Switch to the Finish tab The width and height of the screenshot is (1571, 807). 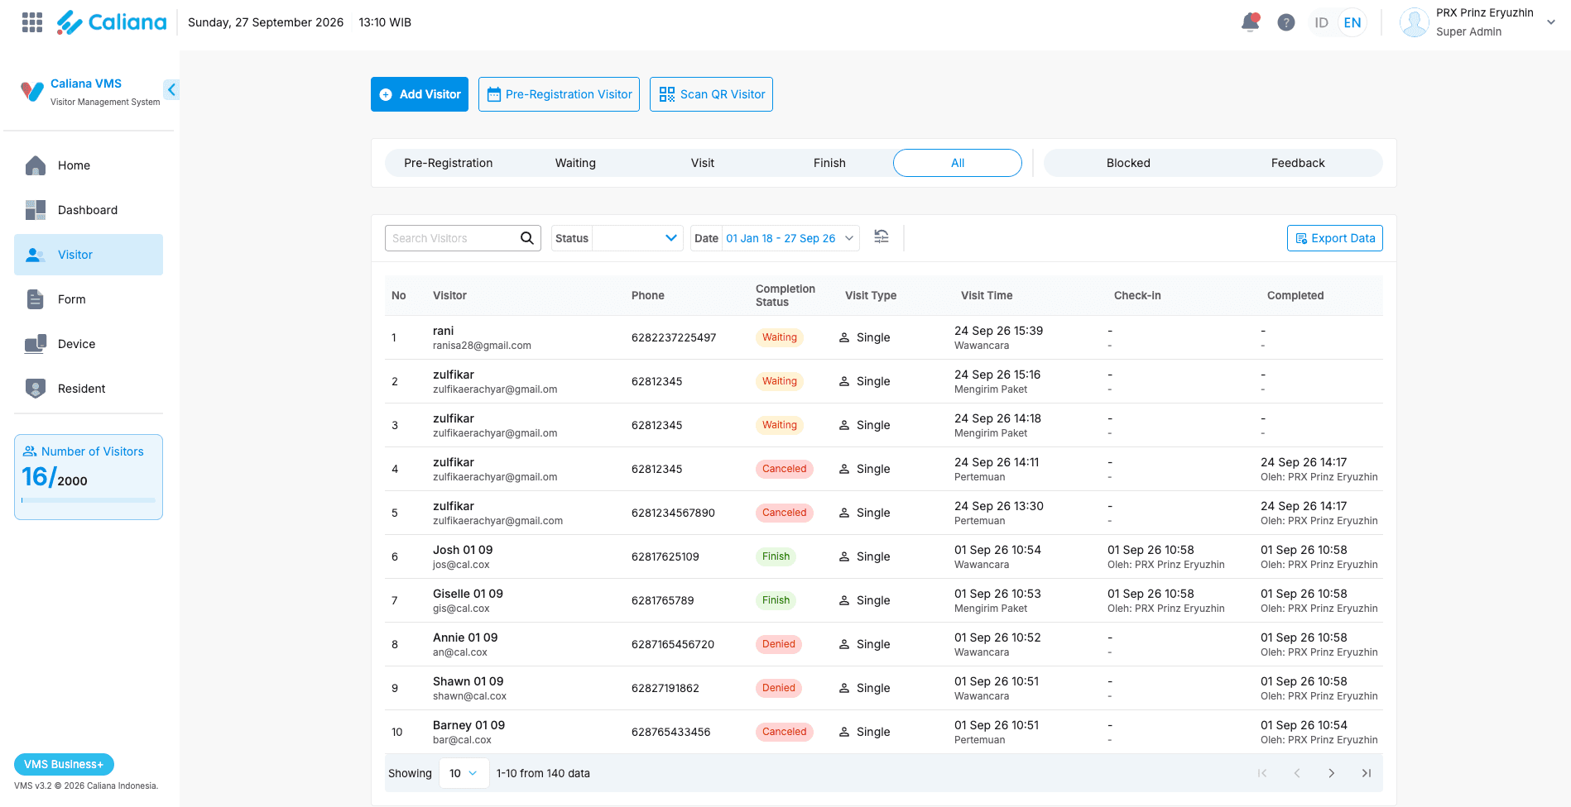(x=829, y=163)
